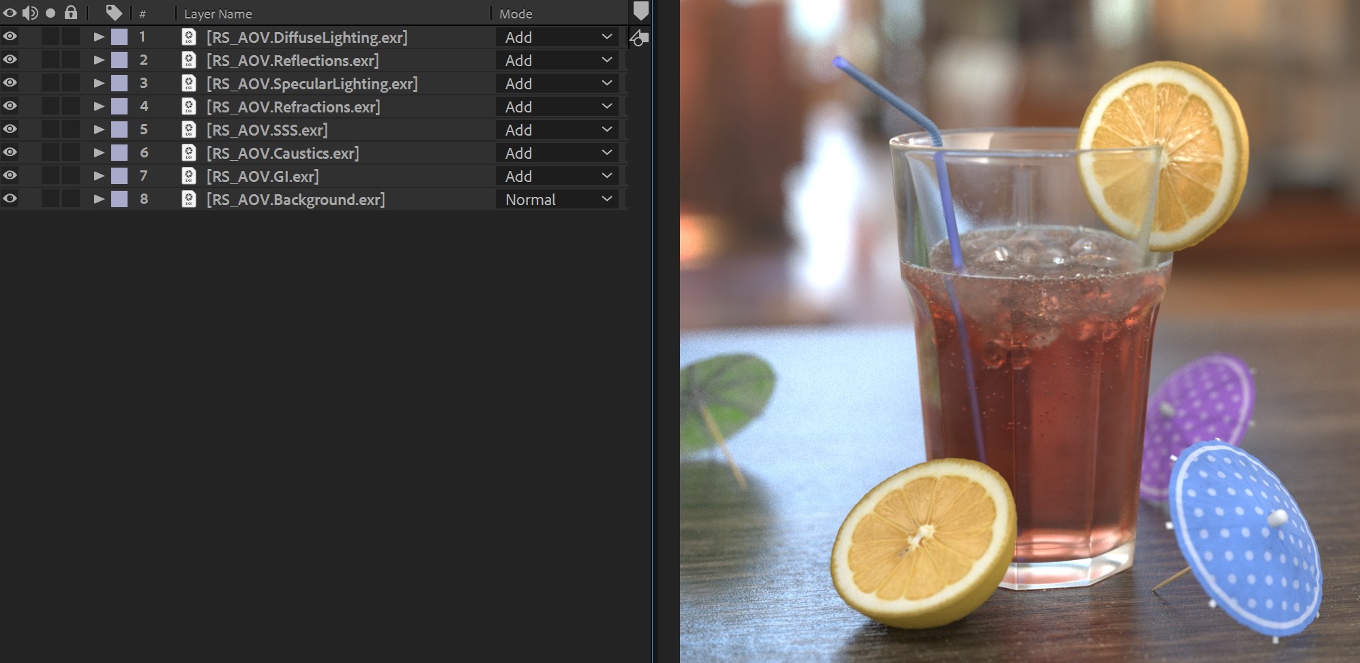Select the RS_AOV.DiffuseLighting.exr layer name
Viewport: 1360px width, 663px height.
307,37
